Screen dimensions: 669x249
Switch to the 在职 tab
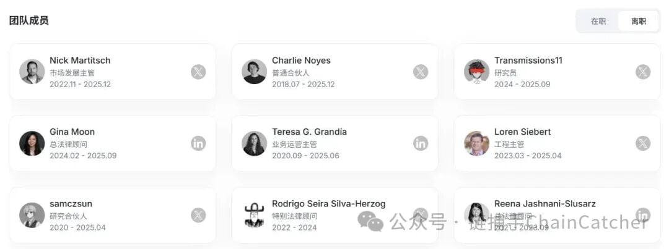point(598,21)
